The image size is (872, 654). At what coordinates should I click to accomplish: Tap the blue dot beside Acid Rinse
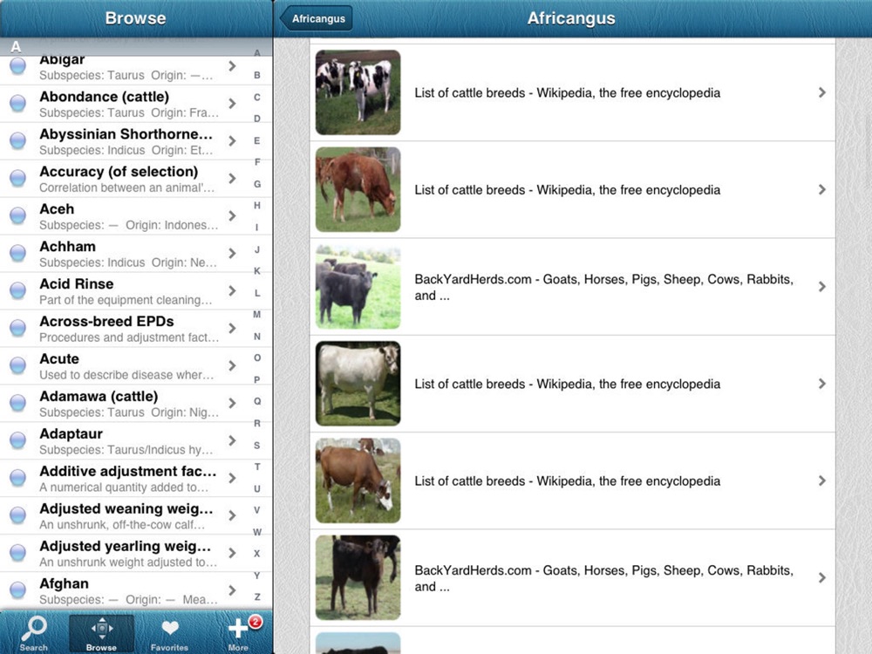(17, 290)
